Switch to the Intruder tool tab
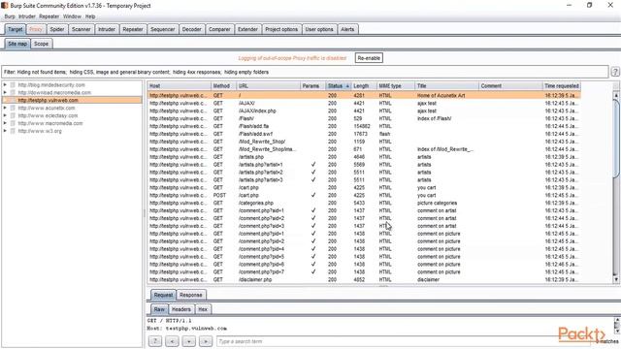The image size is (621, 349). point(107,29)
